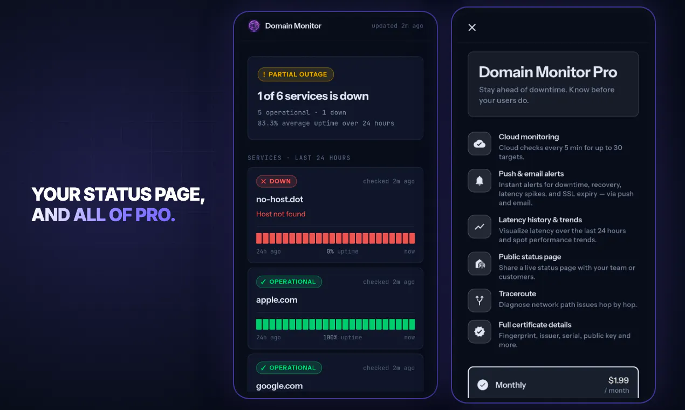Click the '100% uptime' label
The image size is (685, 410).
click(342, 338)
